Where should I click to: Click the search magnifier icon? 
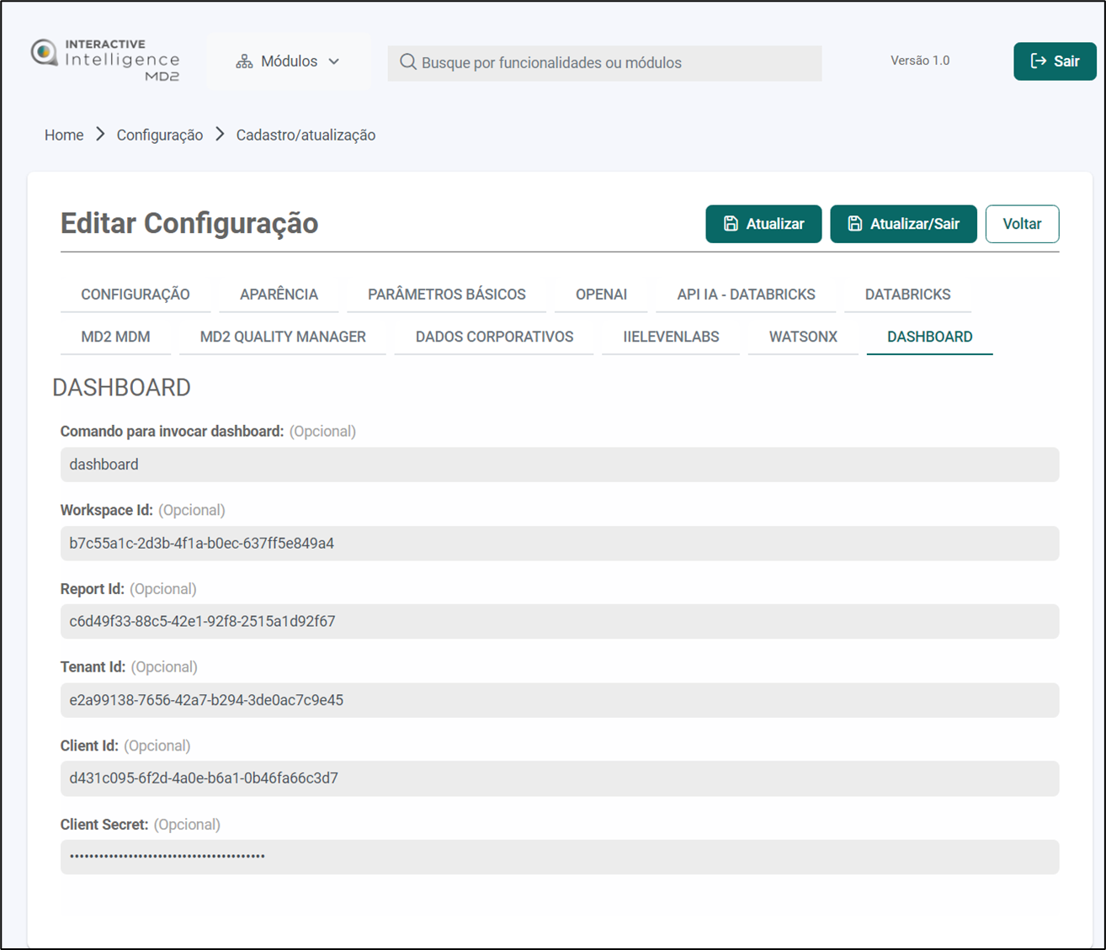[x=408, y=62]
